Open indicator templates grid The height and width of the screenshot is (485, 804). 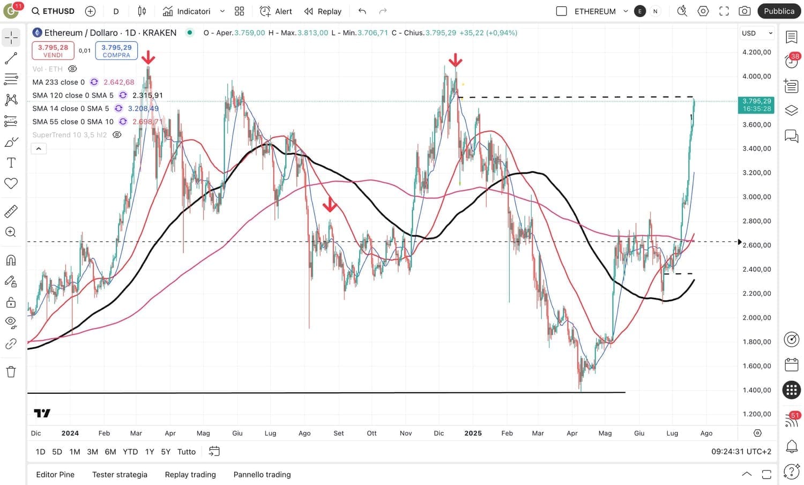(240, 11)
